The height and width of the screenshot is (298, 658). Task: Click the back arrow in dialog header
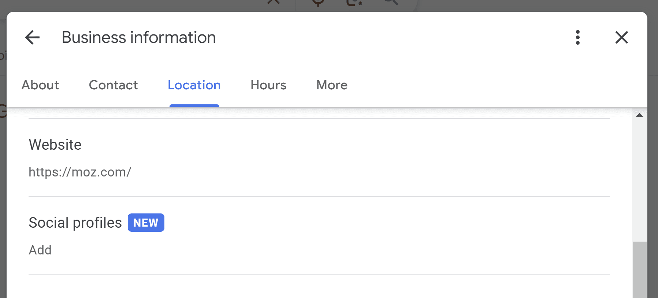[32, 37]
